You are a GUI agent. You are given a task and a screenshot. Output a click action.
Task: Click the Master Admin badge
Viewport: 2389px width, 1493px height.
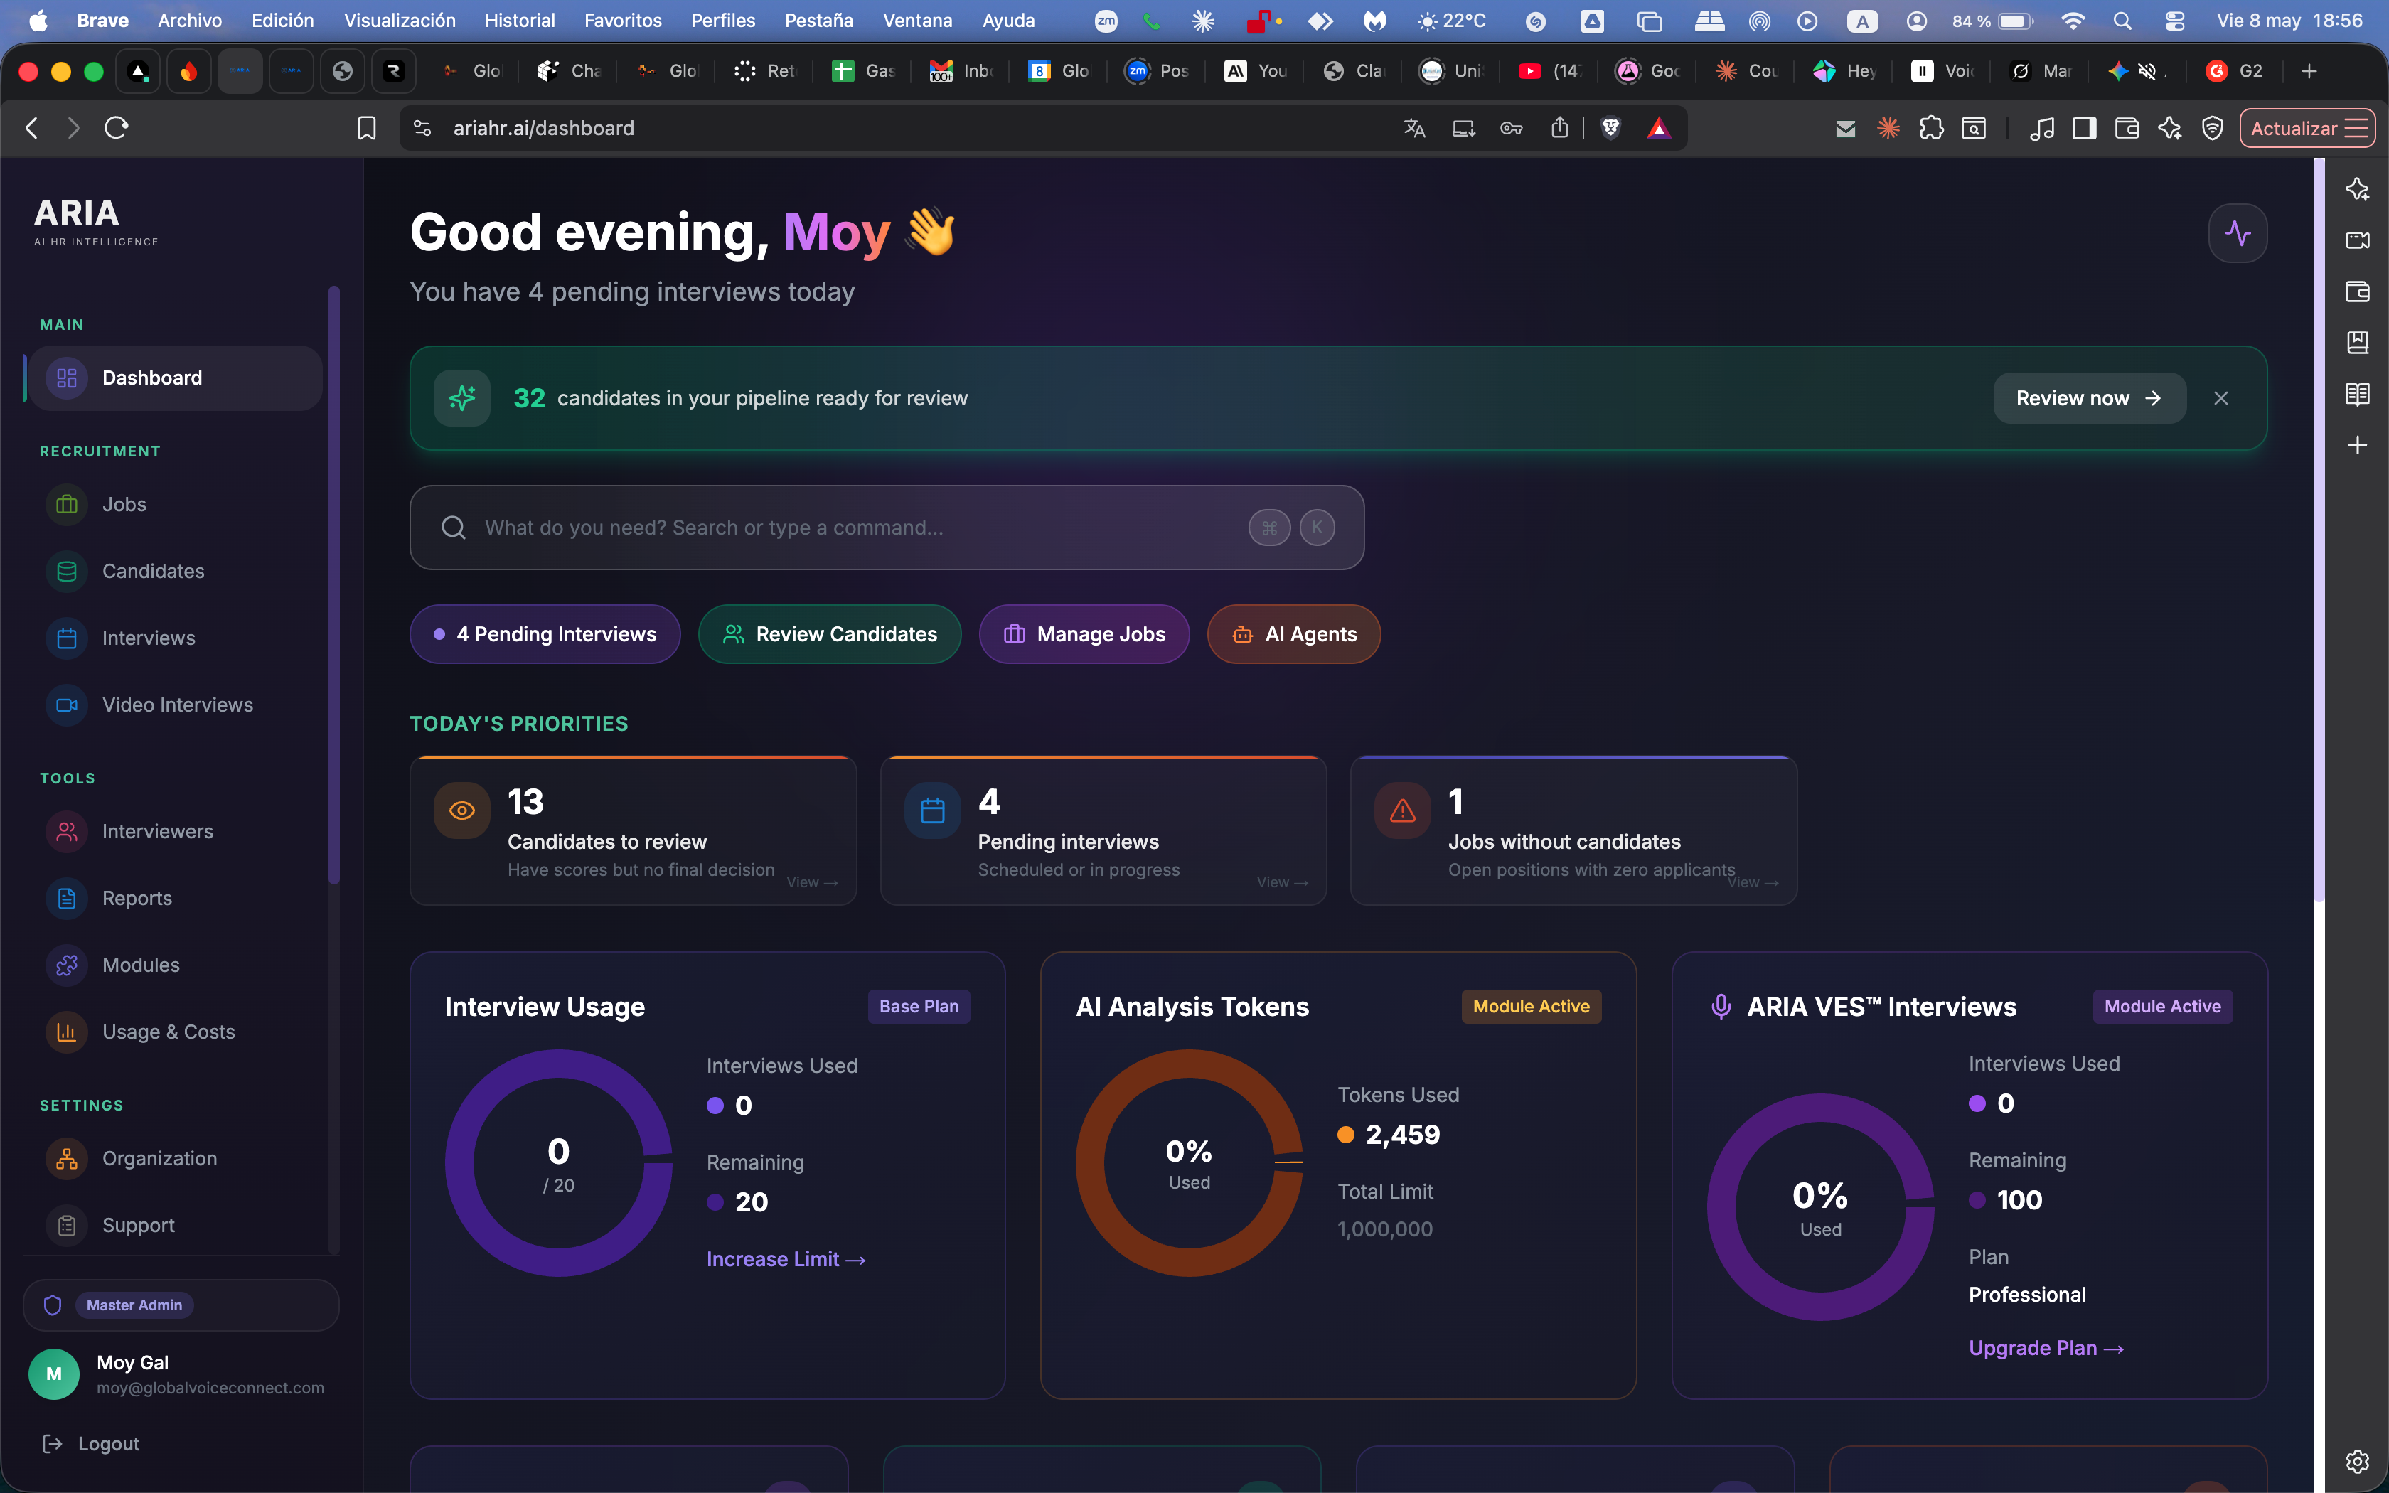pyautogui.click(x=134, y=1305)
